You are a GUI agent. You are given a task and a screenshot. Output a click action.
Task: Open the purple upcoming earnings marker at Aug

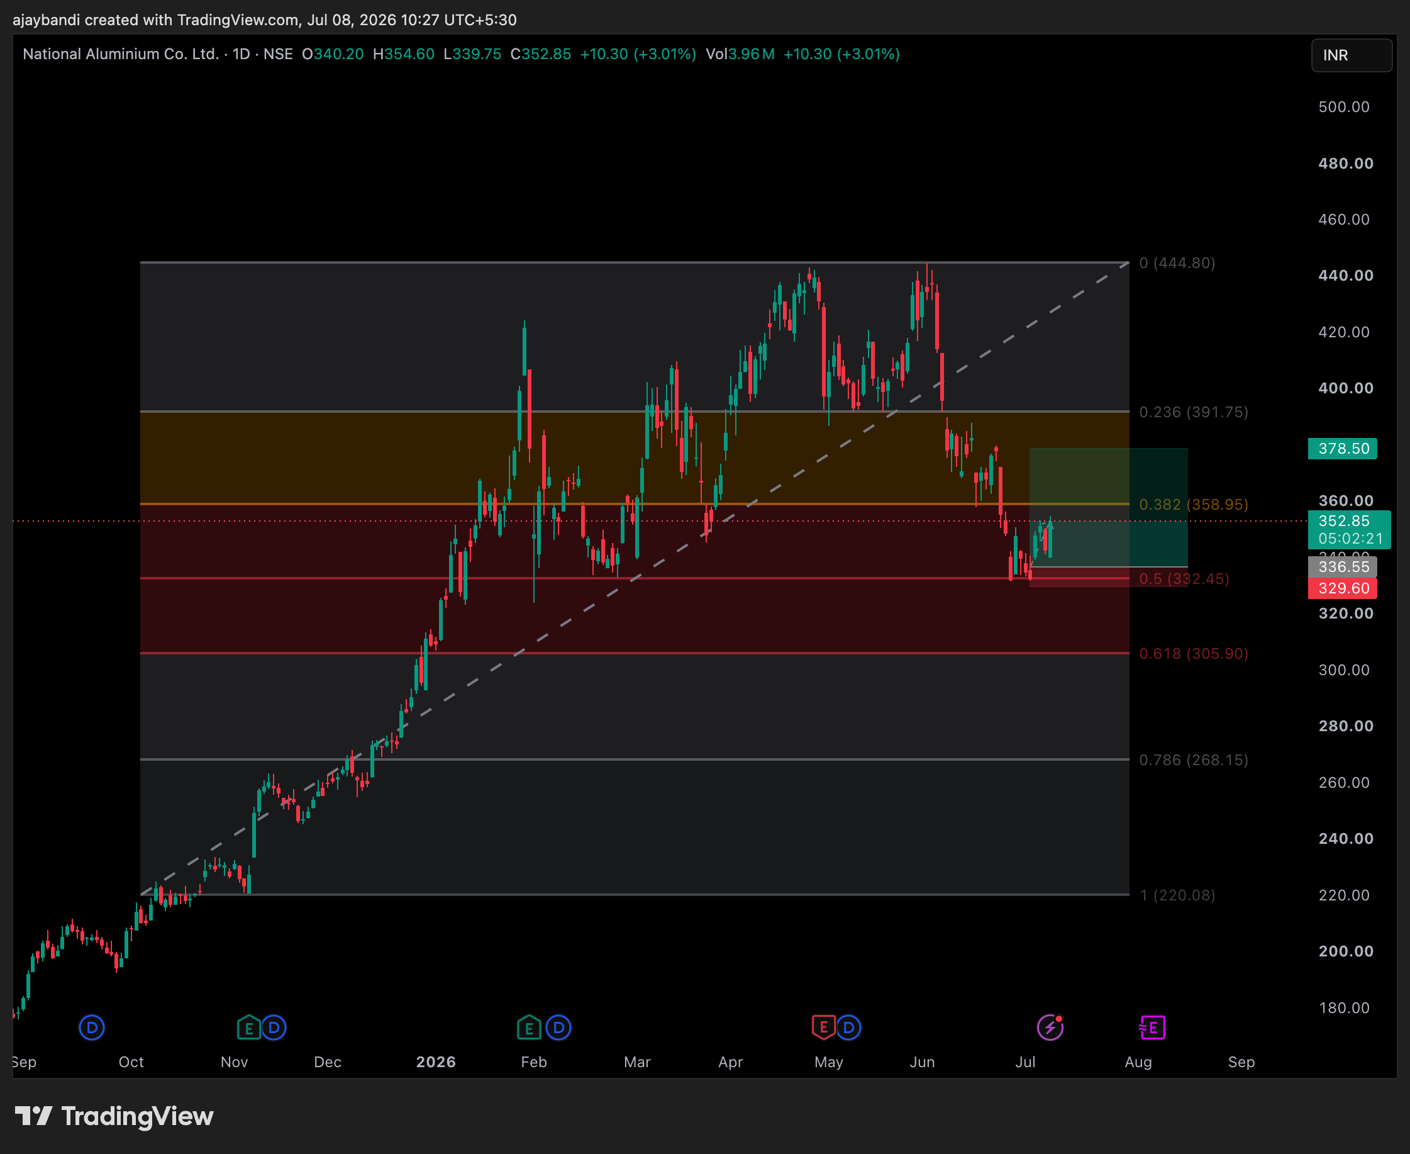pyautogui.click(x=1152, y=1028)
